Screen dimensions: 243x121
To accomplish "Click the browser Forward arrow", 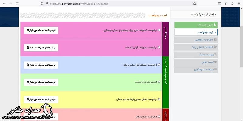I will pos(11,4).
